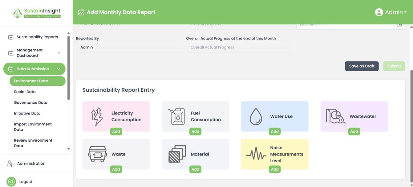This screenshot has width=413, height=187.
Task: Open Import Environment Data page
Action: coord(33,127)
